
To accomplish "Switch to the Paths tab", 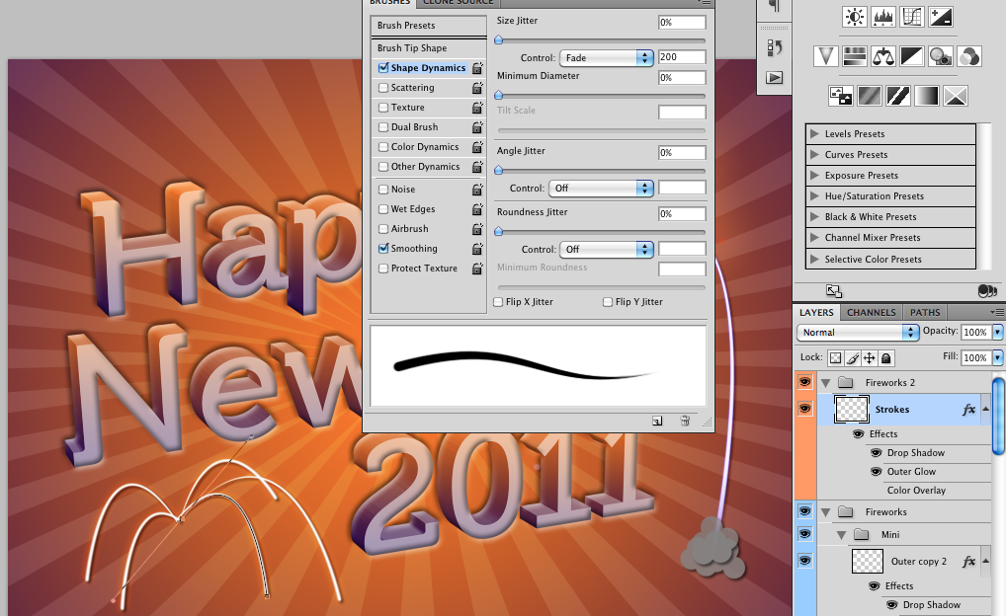I will click(925, 313).
